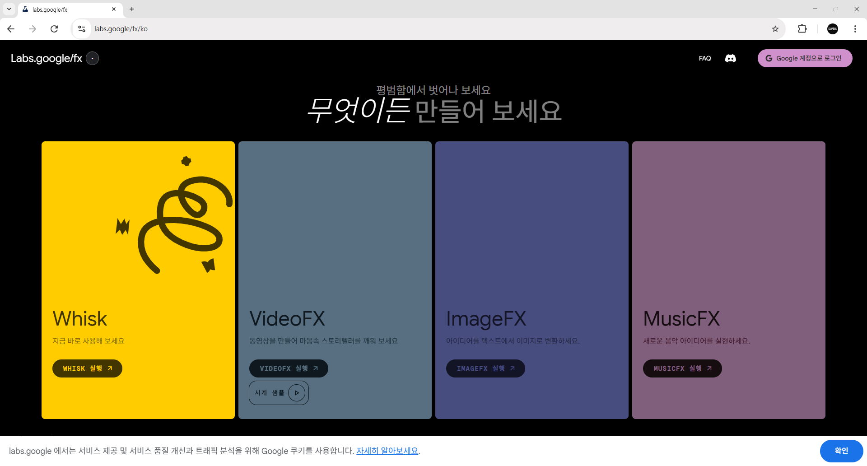Launch VideoFX with the VIDEOFX 실행 button
The width and height of the screenshot is (867, 466).
[x=289, y=368]
